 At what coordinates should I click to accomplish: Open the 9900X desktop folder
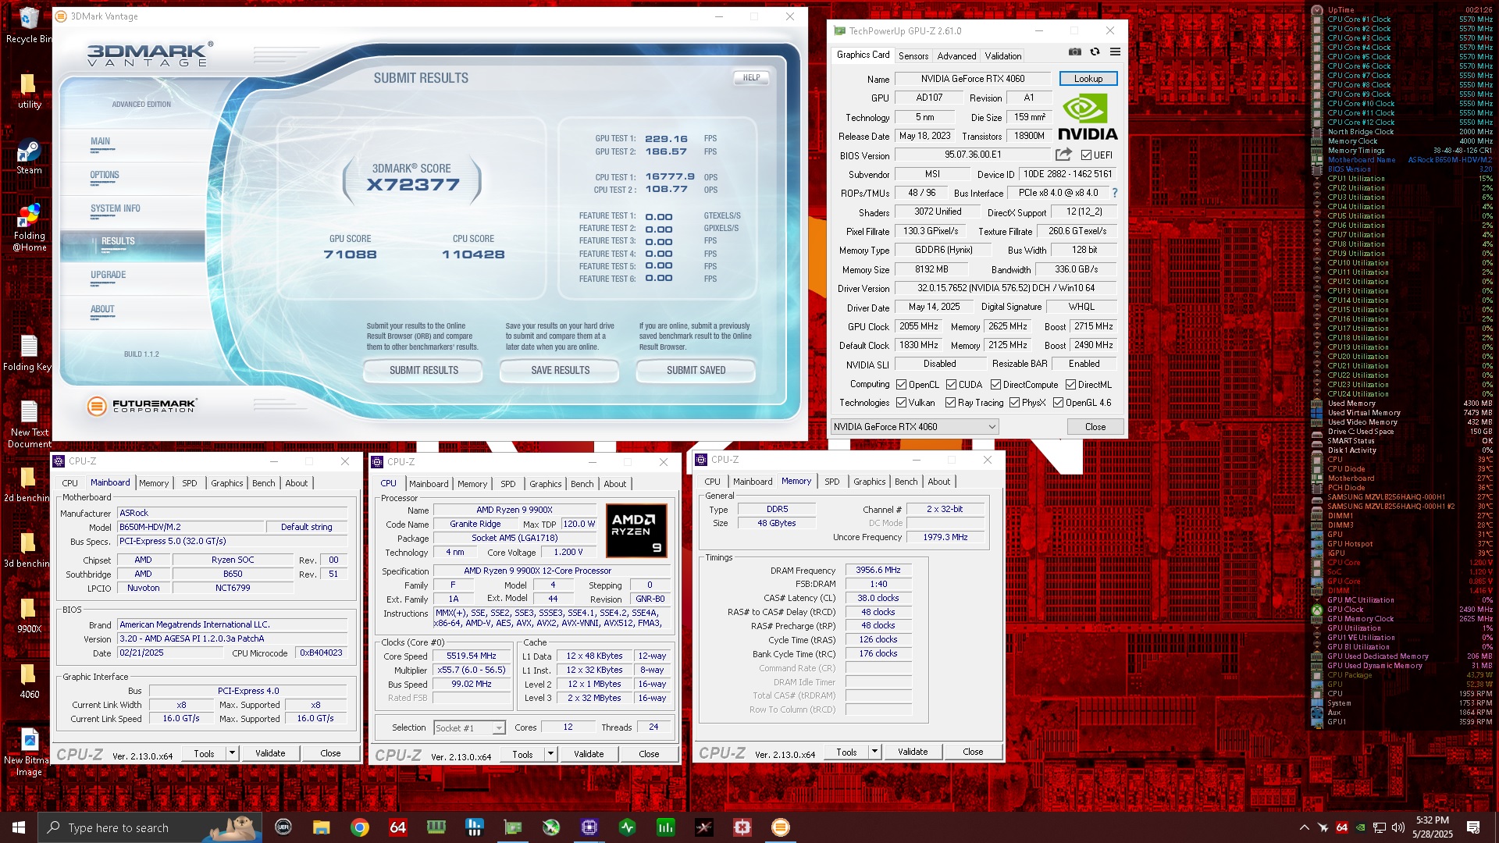coord(29,615)
